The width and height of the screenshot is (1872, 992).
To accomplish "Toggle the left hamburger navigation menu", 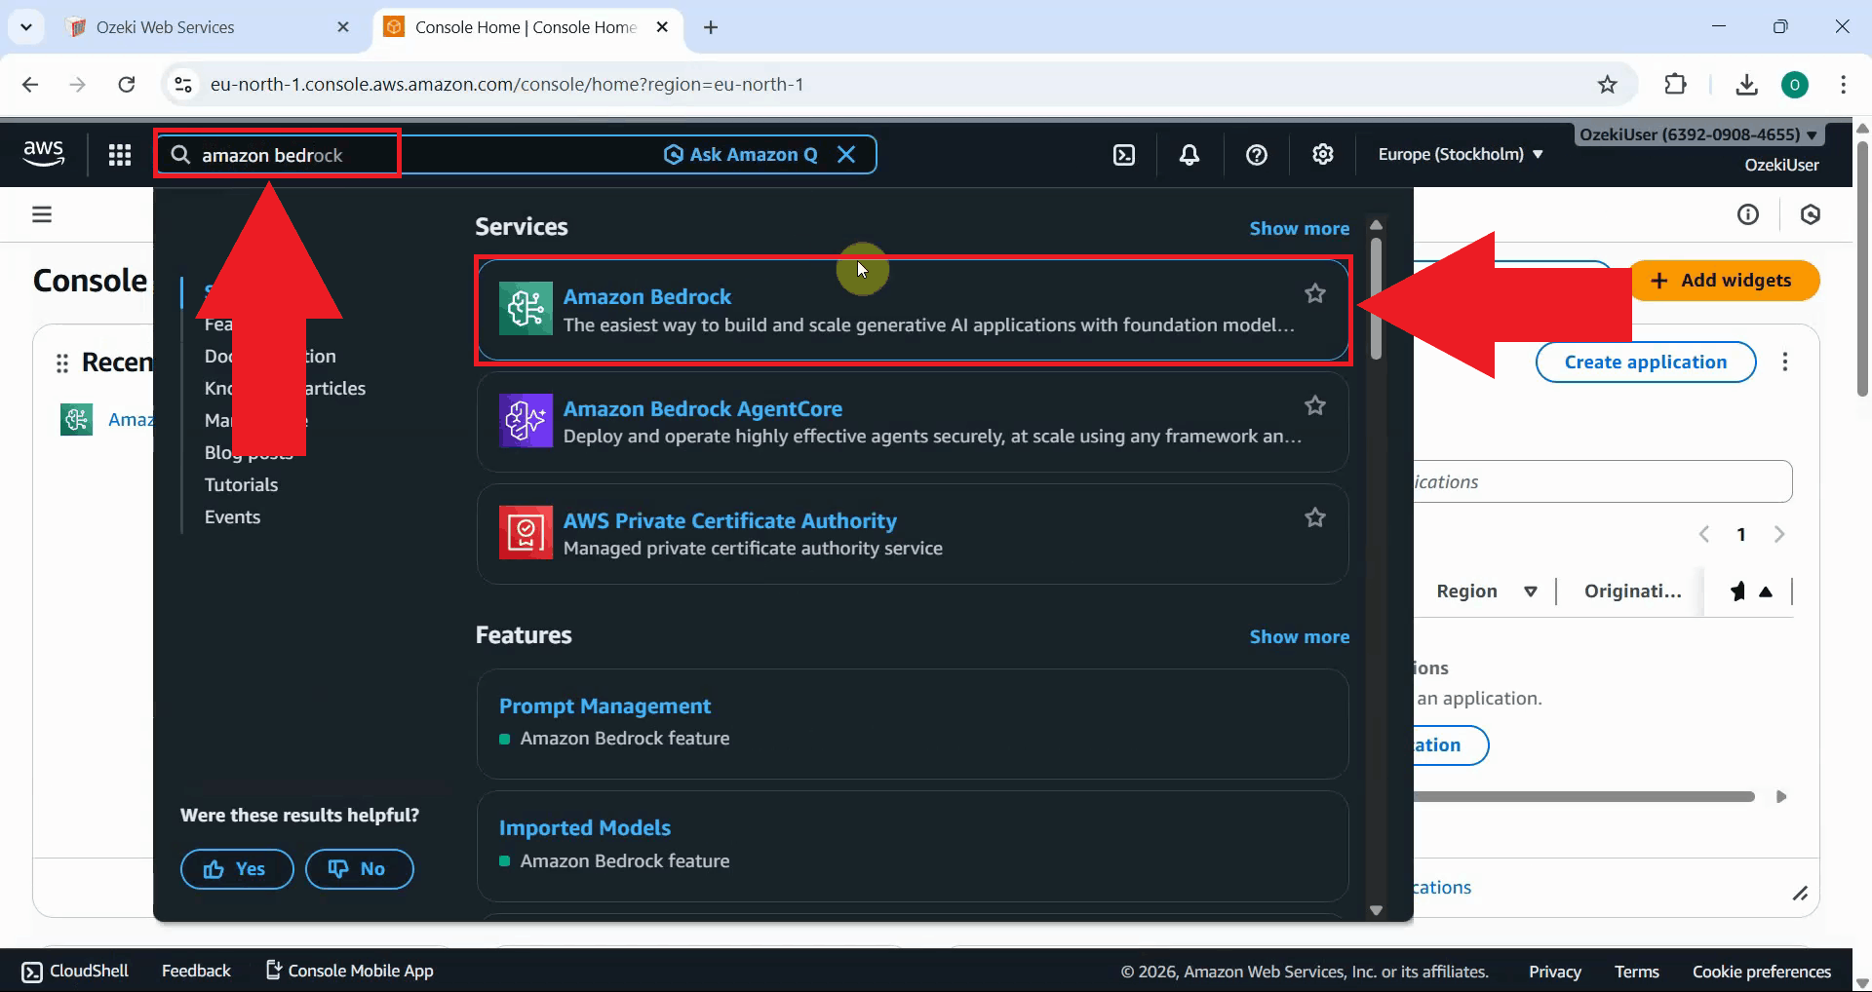I will click(x=42, y=214).
